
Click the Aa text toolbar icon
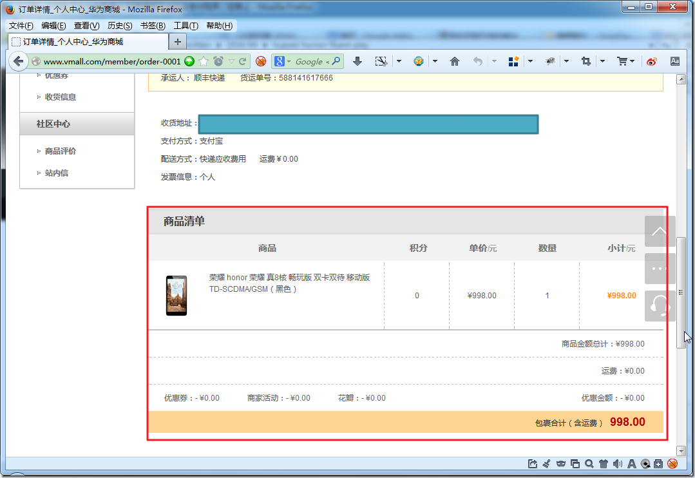674,61
